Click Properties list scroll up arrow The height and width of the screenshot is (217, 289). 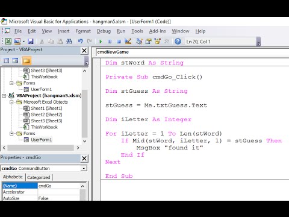point(82,186)
